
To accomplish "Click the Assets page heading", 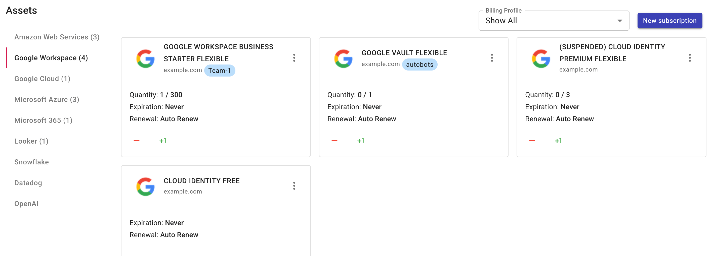I will (x=21, y=11).
